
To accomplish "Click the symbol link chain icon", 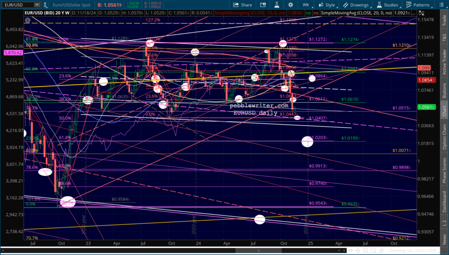I will [46, 5].
